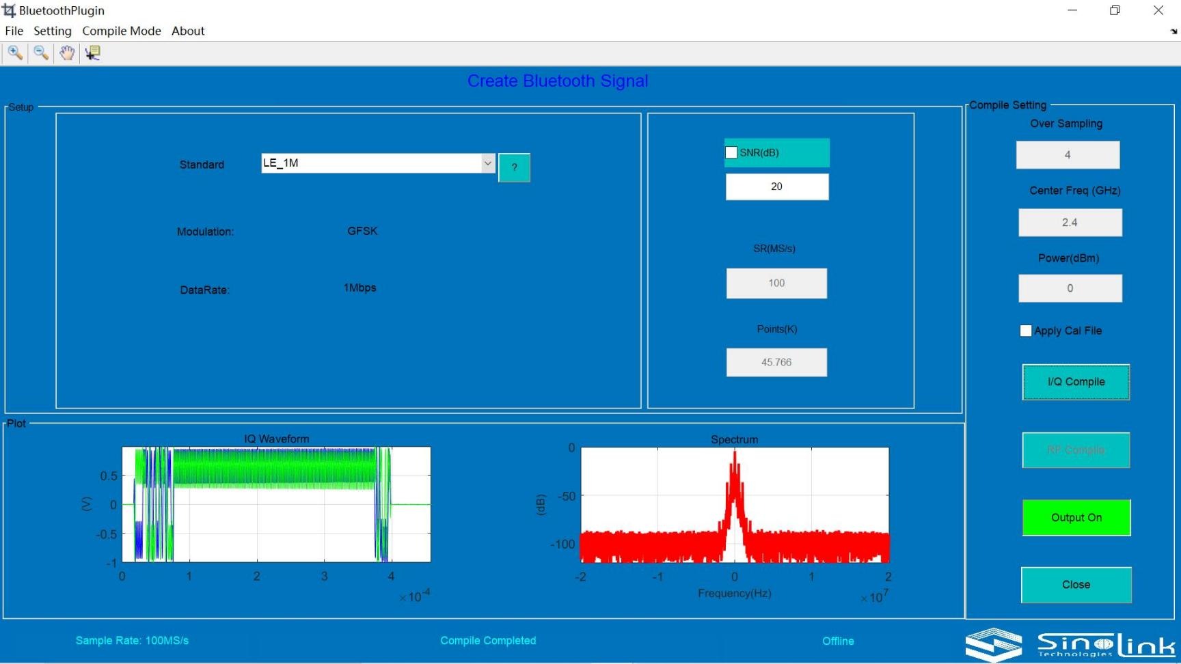Open the File menu

14,31
